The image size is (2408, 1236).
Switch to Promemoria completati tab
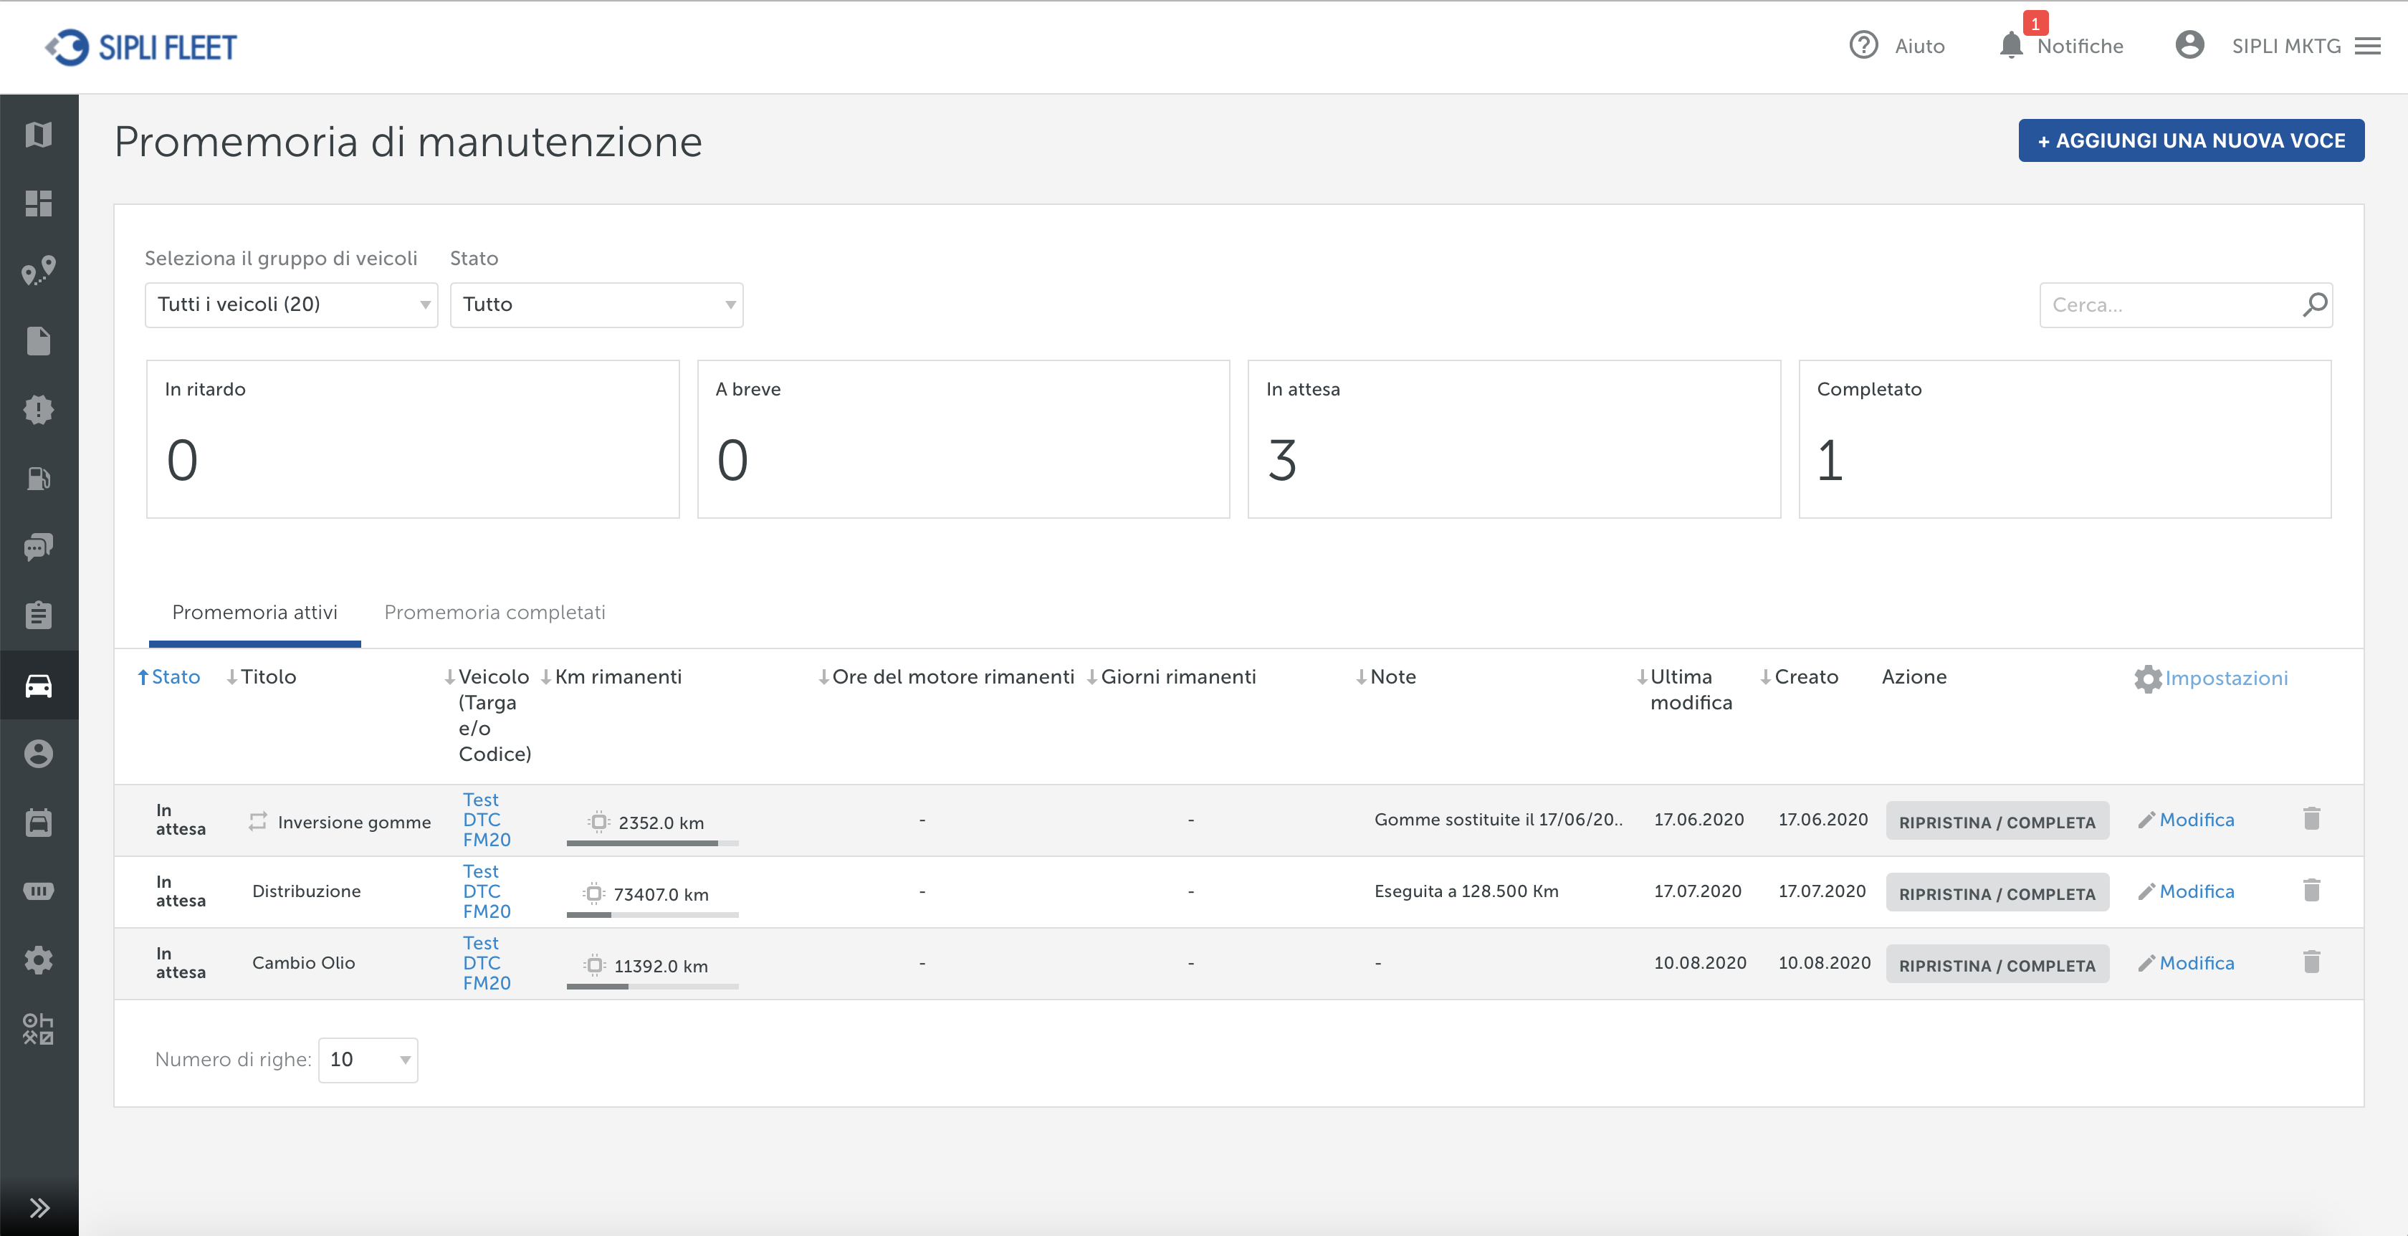pyautogui.click(x=494, y=613)
